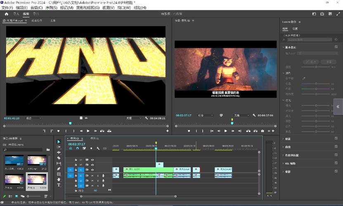The height and width of the screenshot is (206, 343).
Task: Step forward one frame in program monitor
Action: tap(233, 131)
